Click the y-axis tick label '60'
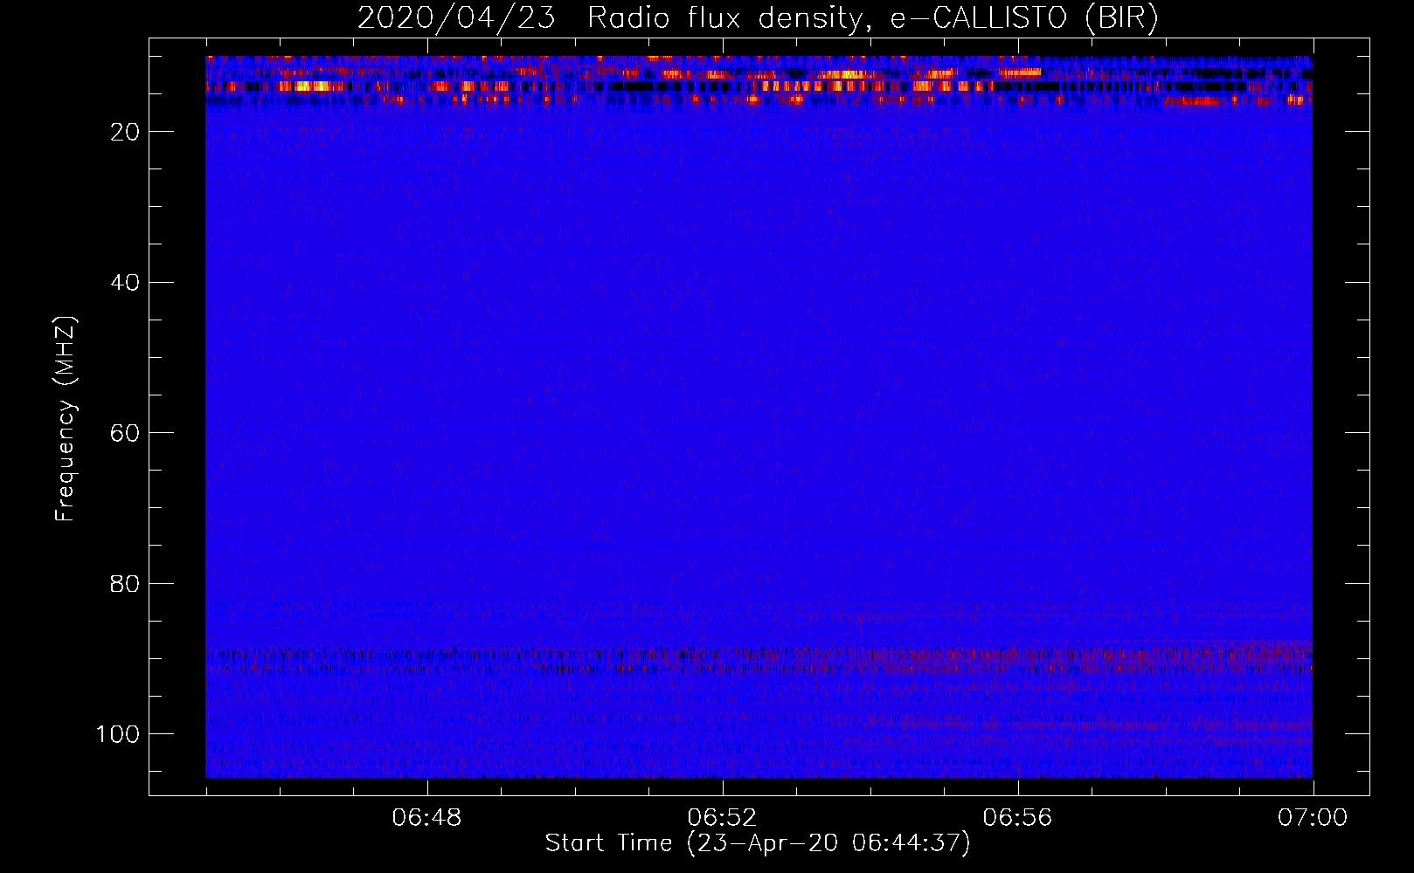 [125, 433]
